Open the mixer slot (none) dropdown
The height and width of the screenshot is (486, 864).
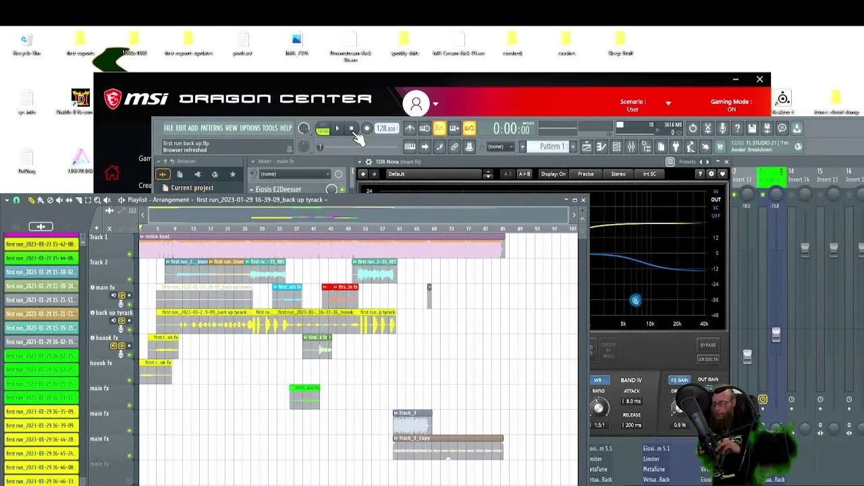294,174
